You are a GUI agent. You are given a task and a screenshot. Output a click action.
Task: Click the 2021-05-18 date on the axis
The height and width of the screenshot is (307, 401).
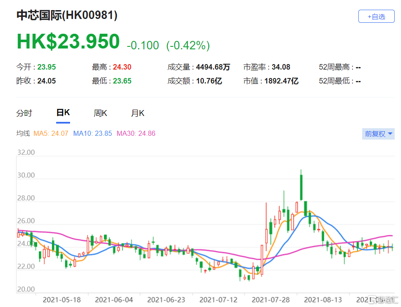point(62,299)
